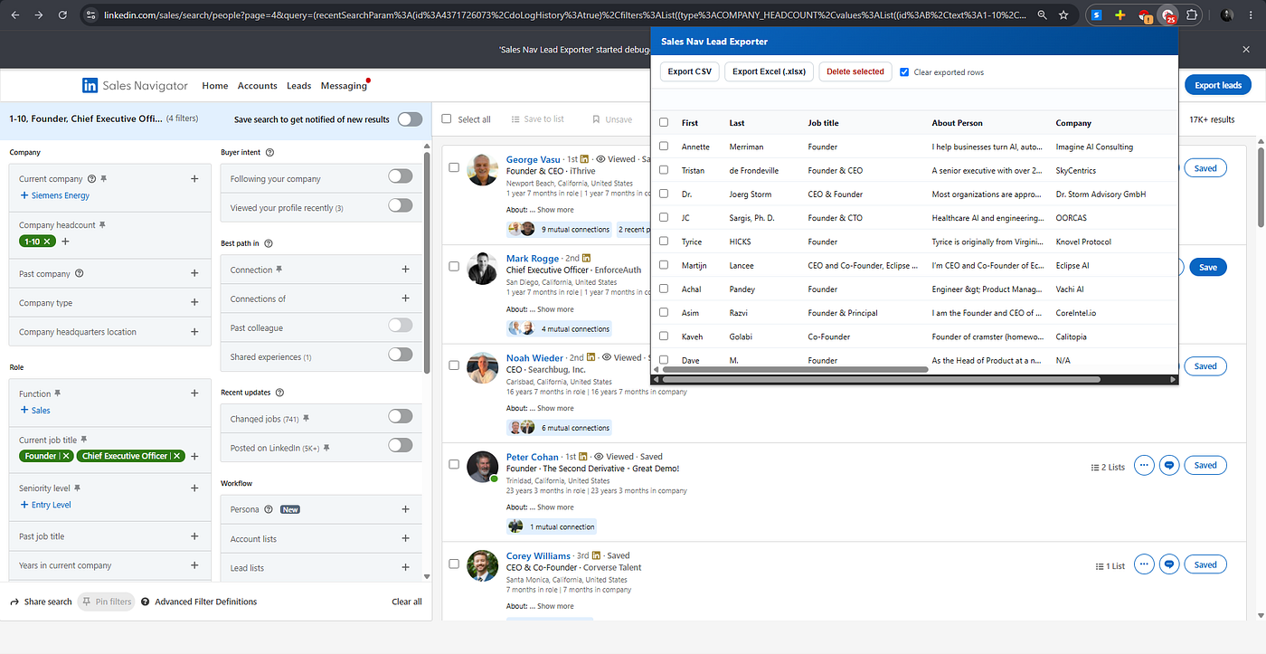Remove the Chief Executive Officer title chip
The width and height of the screenshot is (1266, 654).
click(x=177, y=456)
